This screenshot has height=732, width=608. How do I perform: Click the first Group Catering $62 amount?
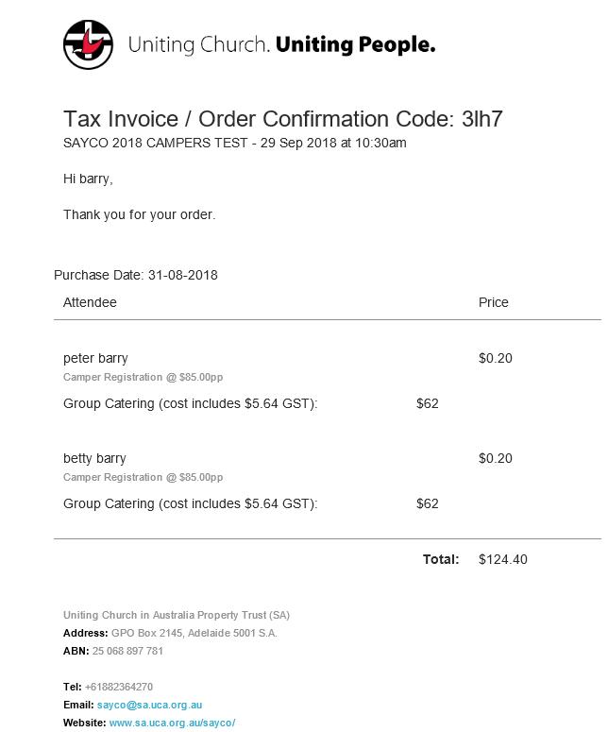point(428,403)
